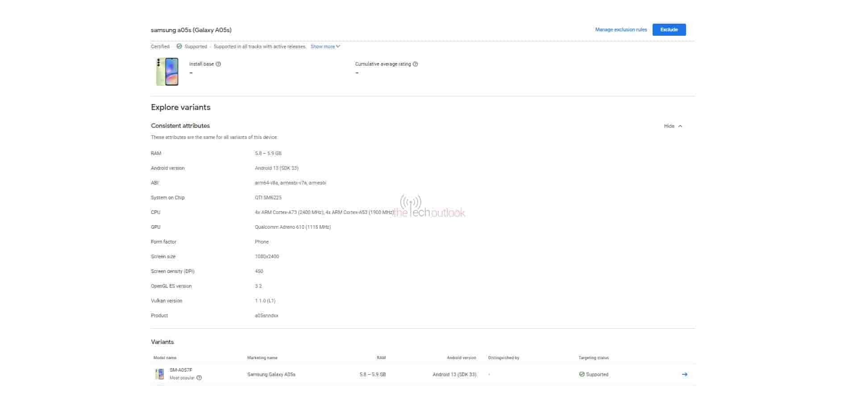This screenshot has height=411, width=857.
Task: Click the blue Exclude button
Action: [669, 29]
